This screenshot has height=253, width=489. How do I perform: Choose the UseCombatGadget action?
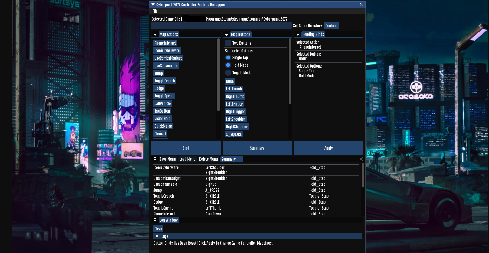pyautogui.click(x=168, y=58)
